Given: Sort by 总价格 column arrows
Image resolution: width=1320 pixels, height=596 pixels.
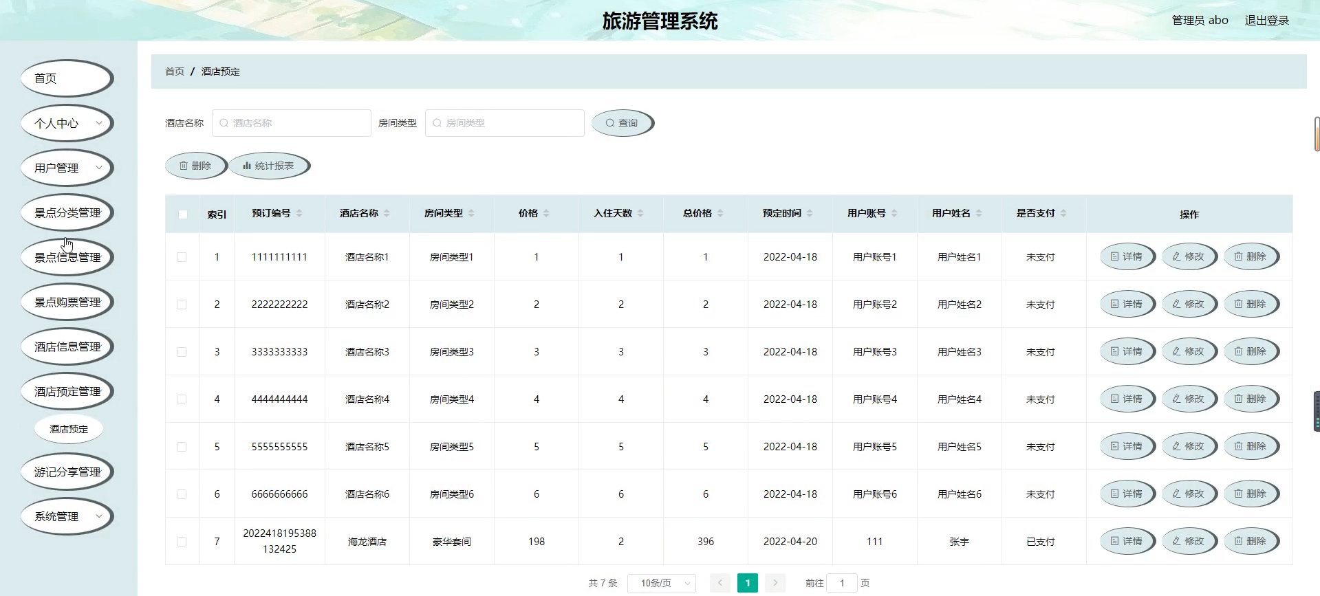Looking at the screenshot, I should pos(720,214).
